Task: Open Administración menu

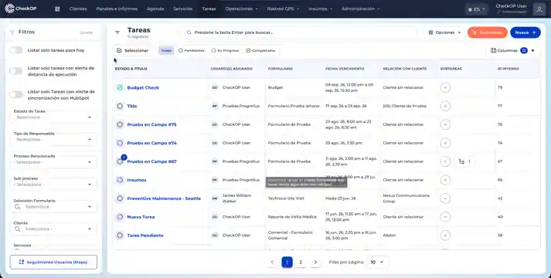Action: click(x=361, y=8)
